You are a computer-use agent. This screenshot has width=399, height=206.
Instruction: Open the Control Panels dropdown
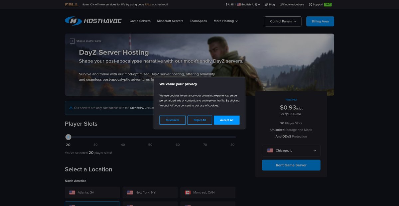pyautogui.click(x=283, y=21)
